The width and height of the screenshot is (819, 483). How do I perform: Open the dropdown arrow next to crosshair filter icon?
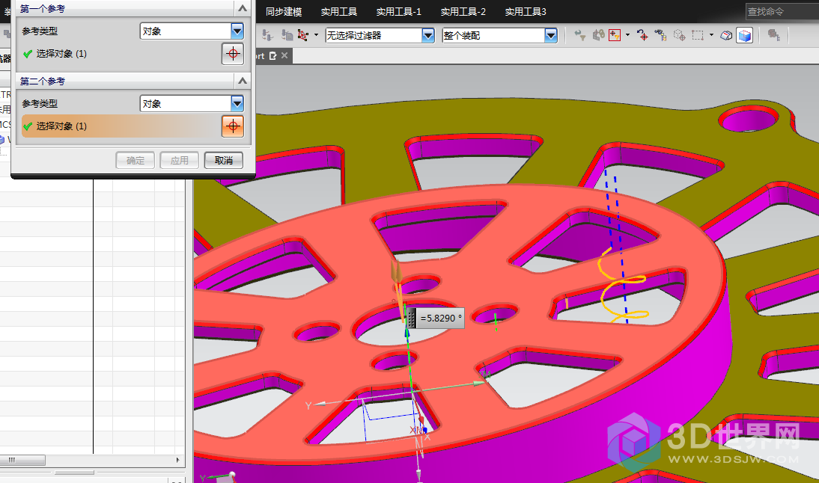[x=627, y=35]
